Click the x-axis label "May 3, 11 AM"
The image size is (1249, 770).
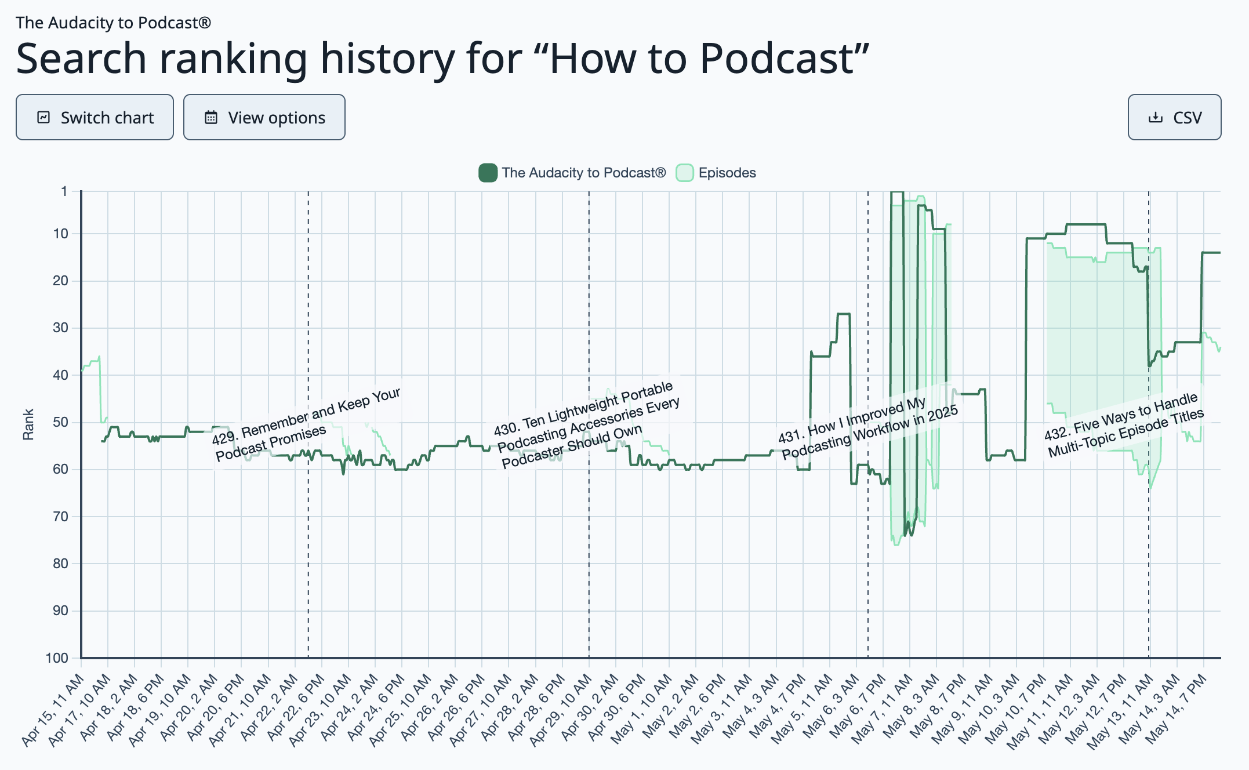point(723,709)
